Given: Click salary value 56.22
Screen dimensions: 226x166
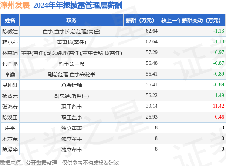Looking at the screenshot, I should tap(152, 96).
